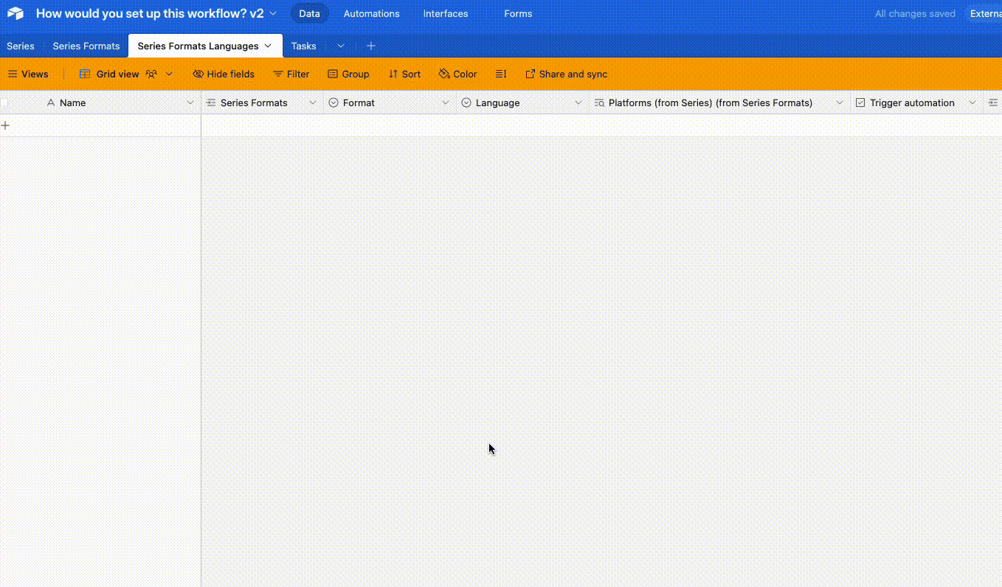1002x587 pixels.
Task: Select the Series table tab
Action: point(21,46)
